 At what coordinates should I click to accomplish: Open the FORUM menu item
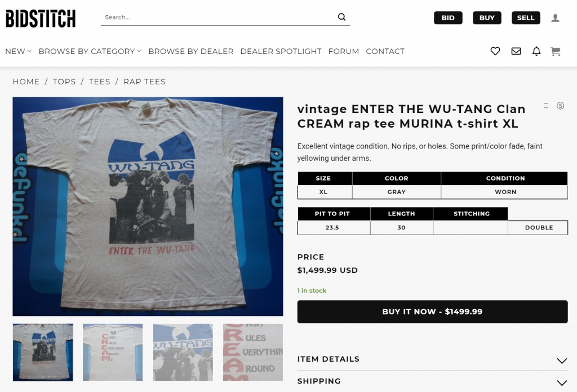coord(344,51)
